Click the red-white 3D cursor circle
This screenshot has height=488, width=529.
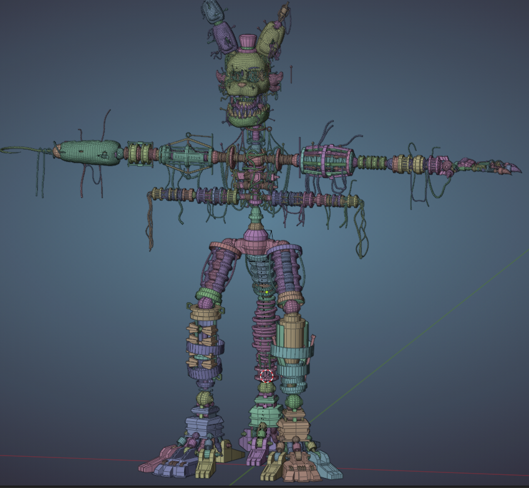click(266, 375)
